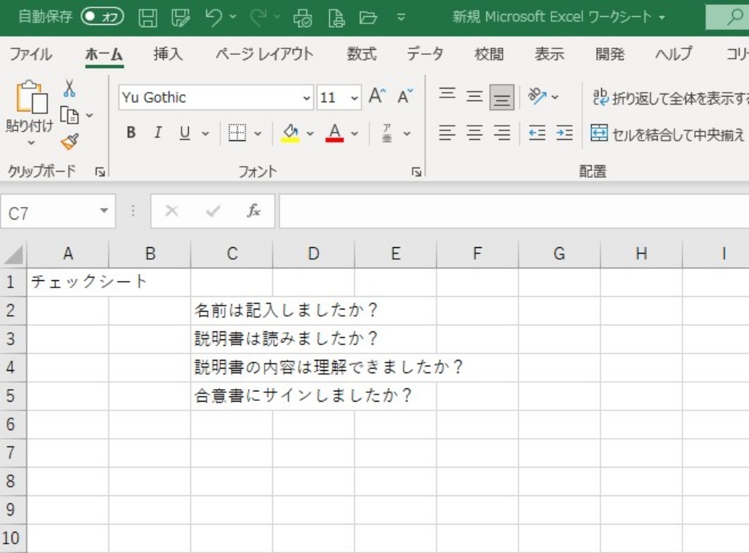Click the Copy icon
Viewport: 749px width, 553px height.
click(69, 116)
